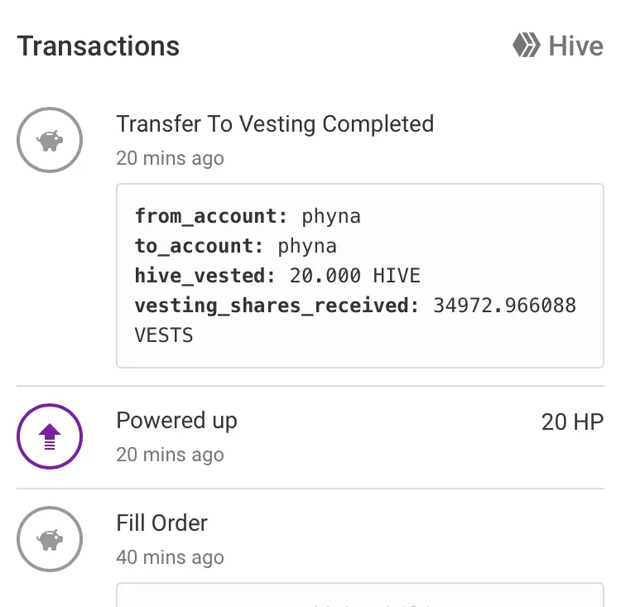Click the 20 mins ago under Transfer To Vesting

170,158
